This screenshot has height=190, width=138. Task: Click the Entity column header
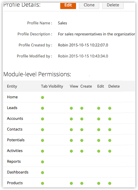[12, 86]
